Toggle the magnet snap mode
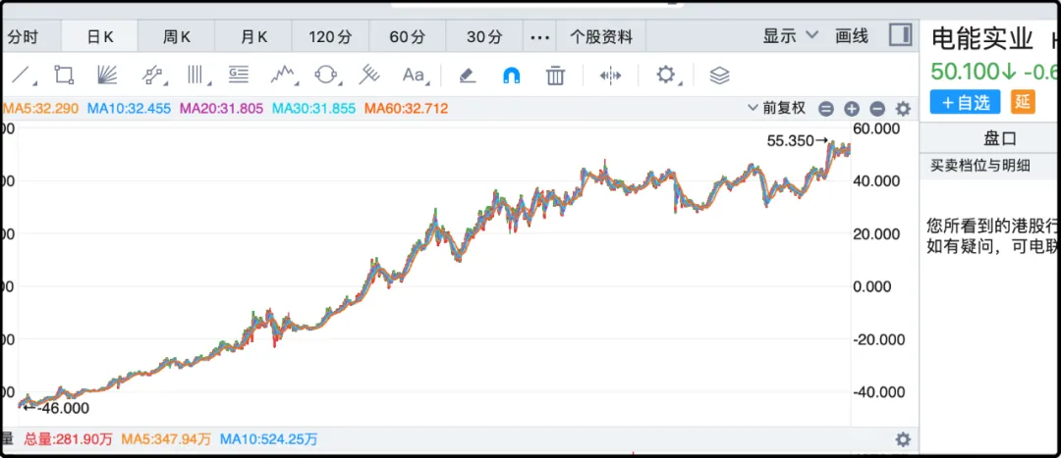The image size is (1061, 458). 512,75
